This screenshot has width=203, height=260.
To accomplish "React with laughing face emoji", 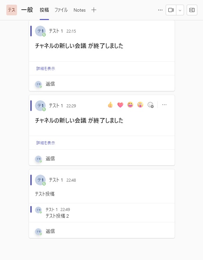I will pos(130,105).
